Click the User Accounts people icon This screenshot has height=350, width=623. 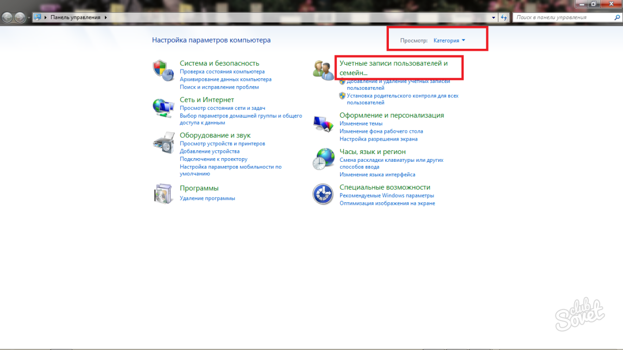coord(323,70)
